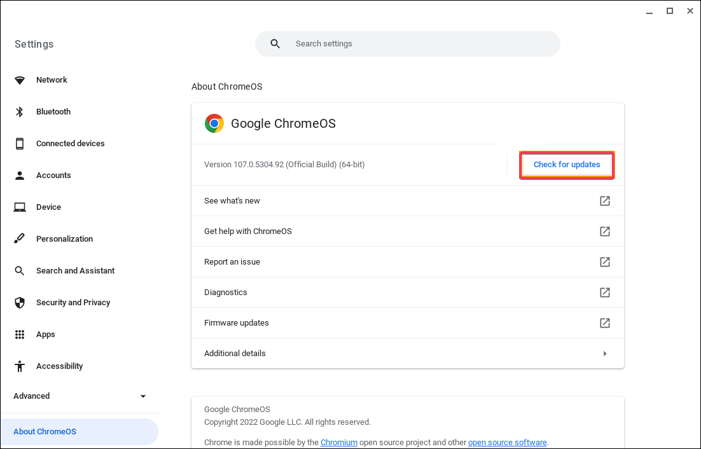Click the Accounts person icon
The width and height of the screenshot is (701, 449).
click(20, 175)
